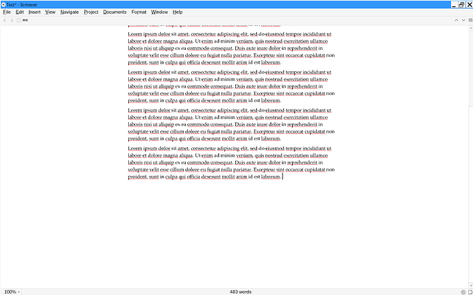Screen dimensions: 473x295
Task: Open the Format menu
Action: 138,12
